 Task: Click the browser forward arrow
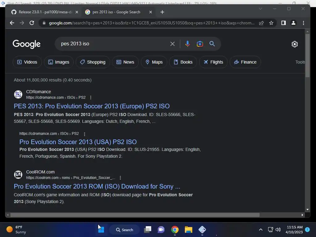tap(22, 23)
